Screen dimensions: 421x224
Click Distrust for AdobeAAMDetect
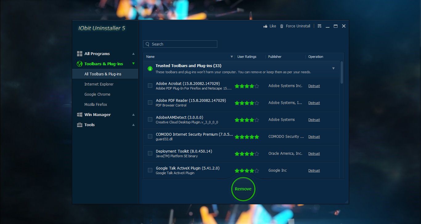[314, 120]
